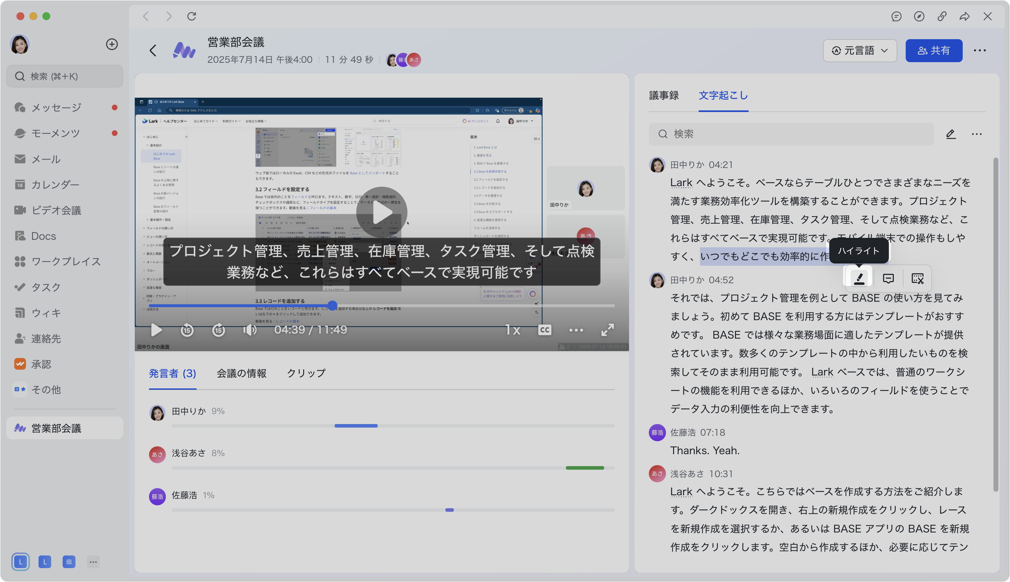Open the chat bubble icon in the titlebar
This screenshot has width=1010, height=582.
pos(896,17)
